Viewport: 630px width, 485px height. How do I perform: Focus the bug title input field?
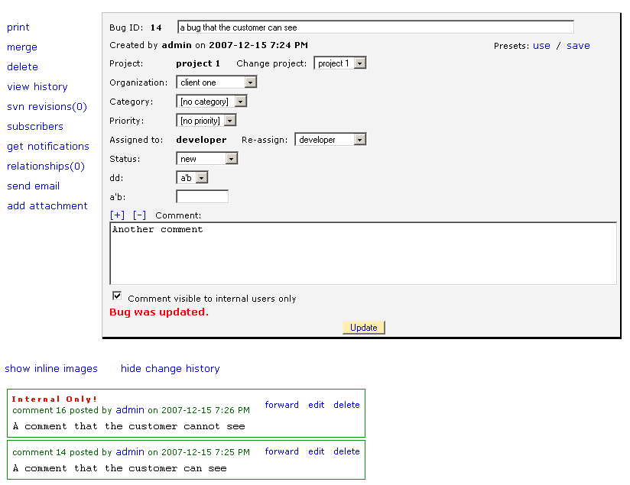[x=375, y=27]
